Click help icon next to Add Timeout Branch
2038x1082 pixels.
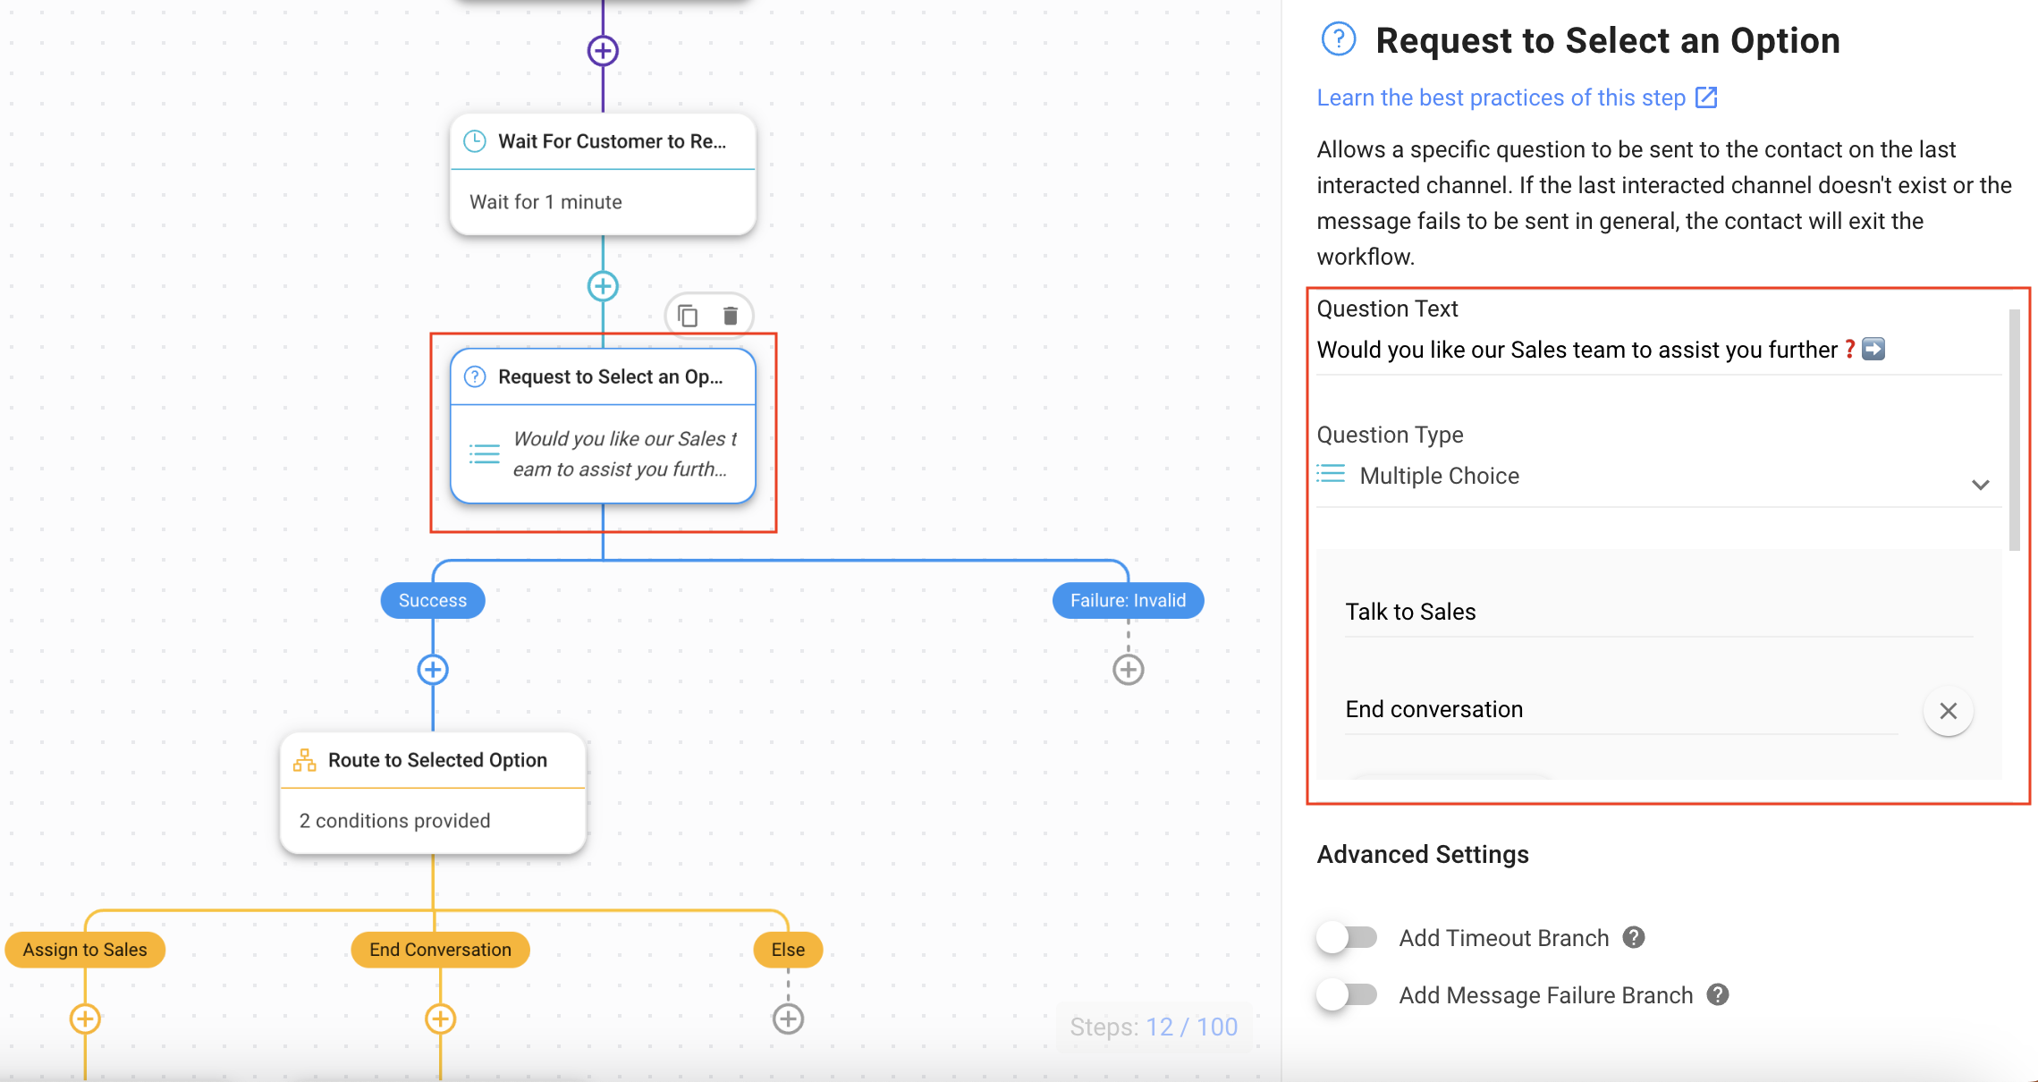pos(1634,937)
